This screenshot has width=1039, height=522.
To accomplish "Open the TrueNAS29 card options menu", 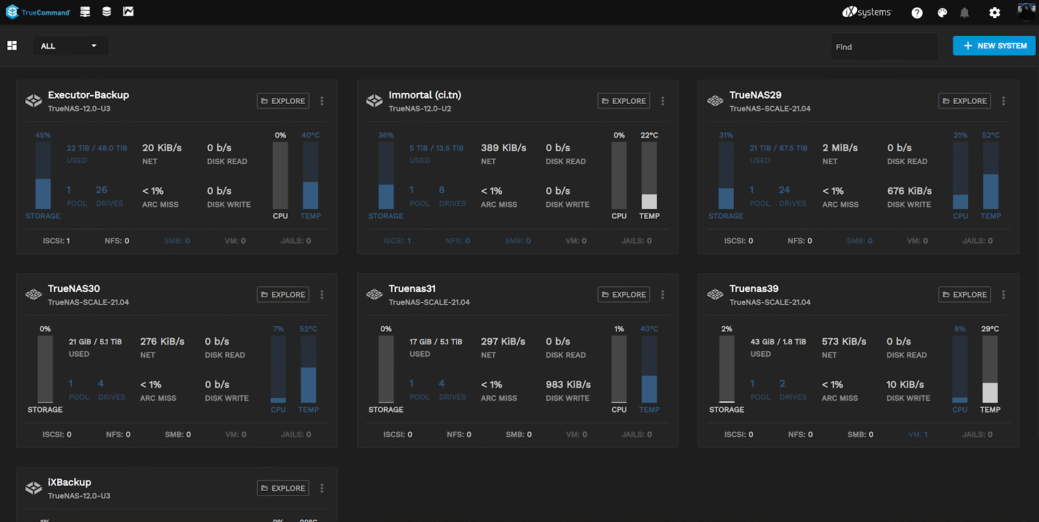I will pos(1003,101).
